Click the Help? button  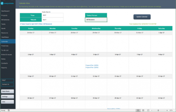tap(7, 80)
